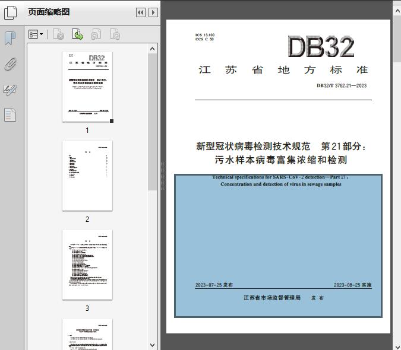This screenshot has width=401, height=350.
Task: Collapse the thumbnails panel with double-arrow button
Action: click(141, 12)
